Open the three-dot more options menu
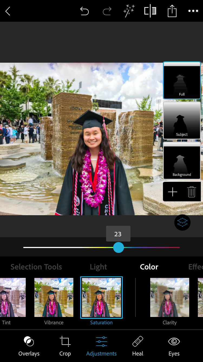Viewport: 203px width, 362px height. [193, 11]
